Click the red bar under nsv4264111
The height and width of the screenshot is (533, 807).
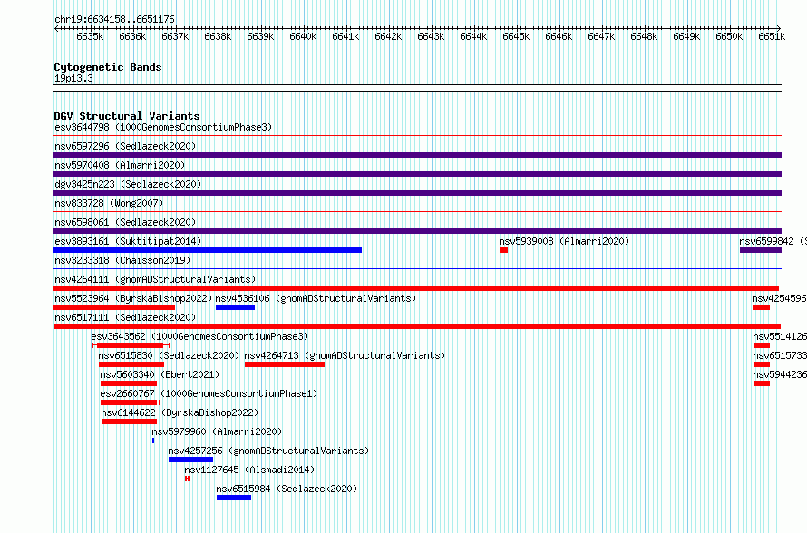click(416, 288)
